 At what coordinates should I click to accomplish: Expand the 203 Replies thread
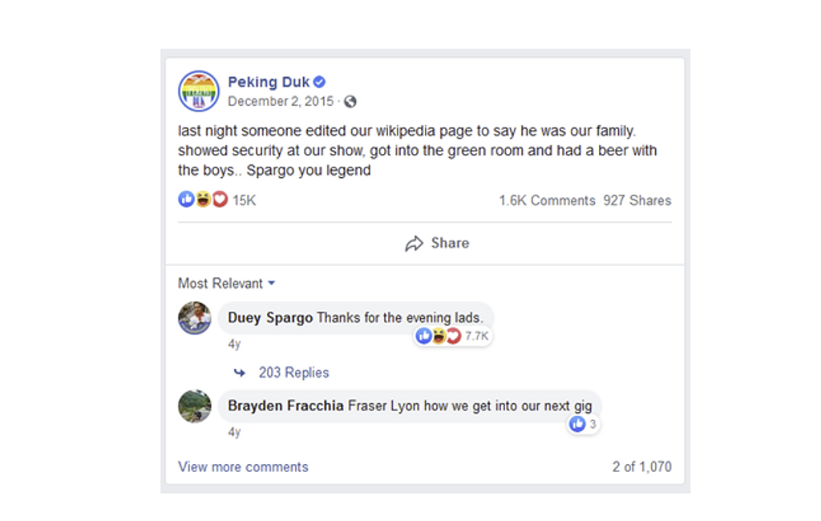pyautogui.click(x=293, y=373)
